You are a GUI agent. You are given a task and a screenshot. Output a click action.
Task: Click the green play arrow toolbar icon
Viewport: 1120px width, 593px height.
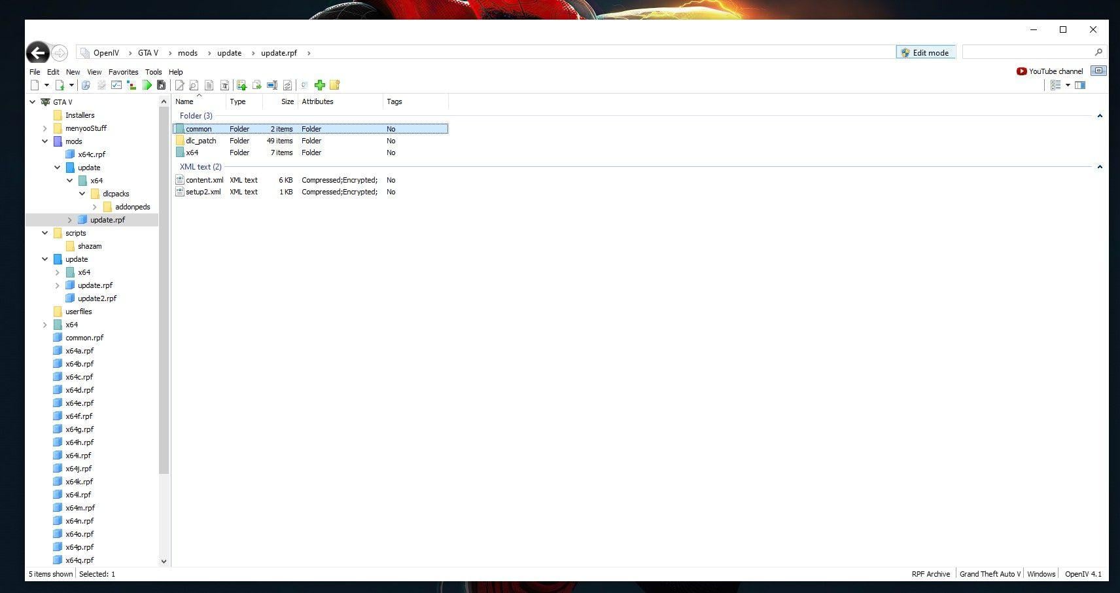tap(147, 85)
